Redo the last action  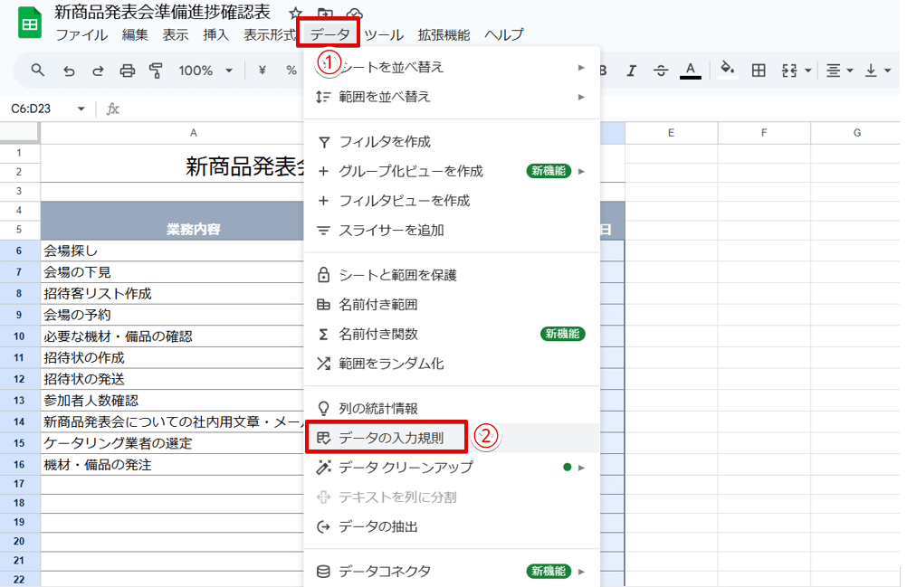pos(98,71)
